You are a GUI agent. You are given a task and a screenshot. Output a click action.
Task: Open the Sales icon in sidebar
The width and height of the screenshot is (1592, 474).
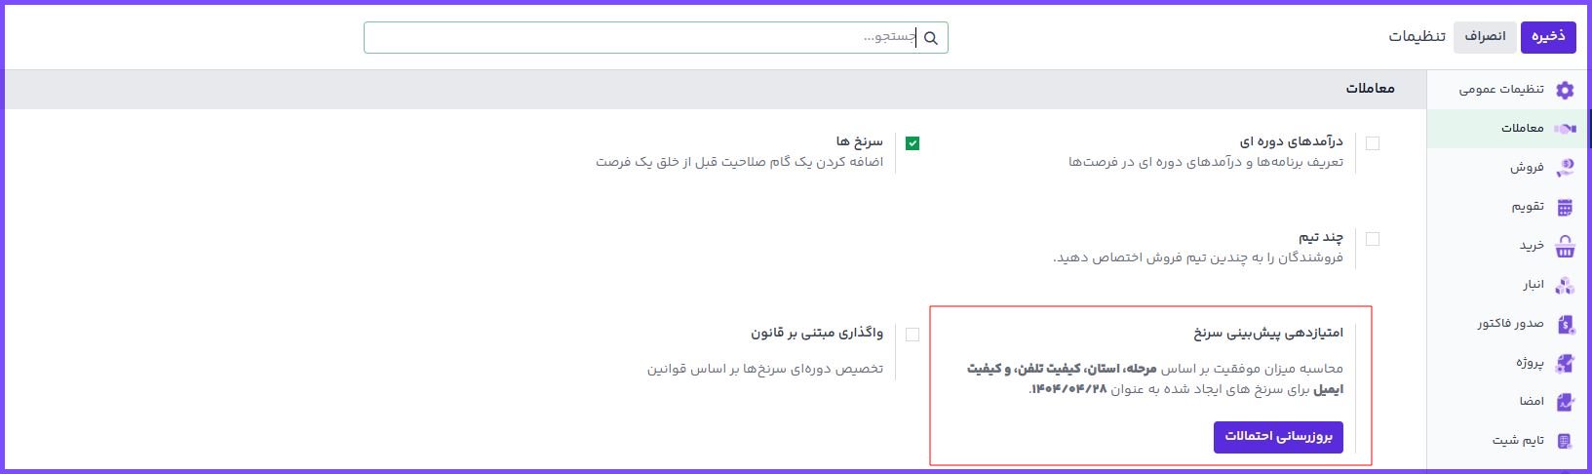pyautogui.click(x=1565, y=168)
